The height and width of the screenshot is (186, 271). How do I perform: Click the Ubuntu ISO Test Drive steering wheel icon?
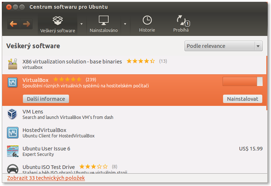[13, 169]
